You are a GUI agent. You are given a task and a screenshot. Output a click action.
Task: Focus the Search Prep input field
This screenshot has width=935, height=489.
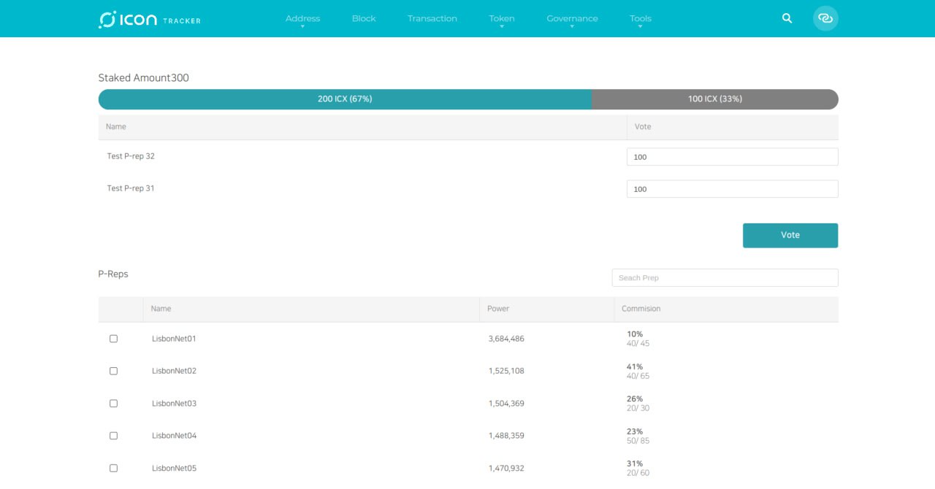click(x=725, y=278)
